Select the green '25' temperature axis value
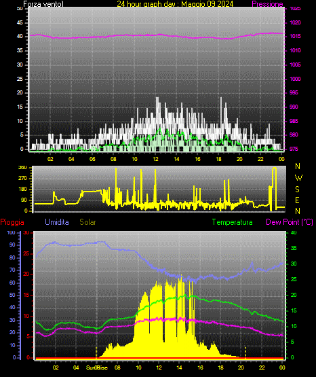 pos(294,279)
